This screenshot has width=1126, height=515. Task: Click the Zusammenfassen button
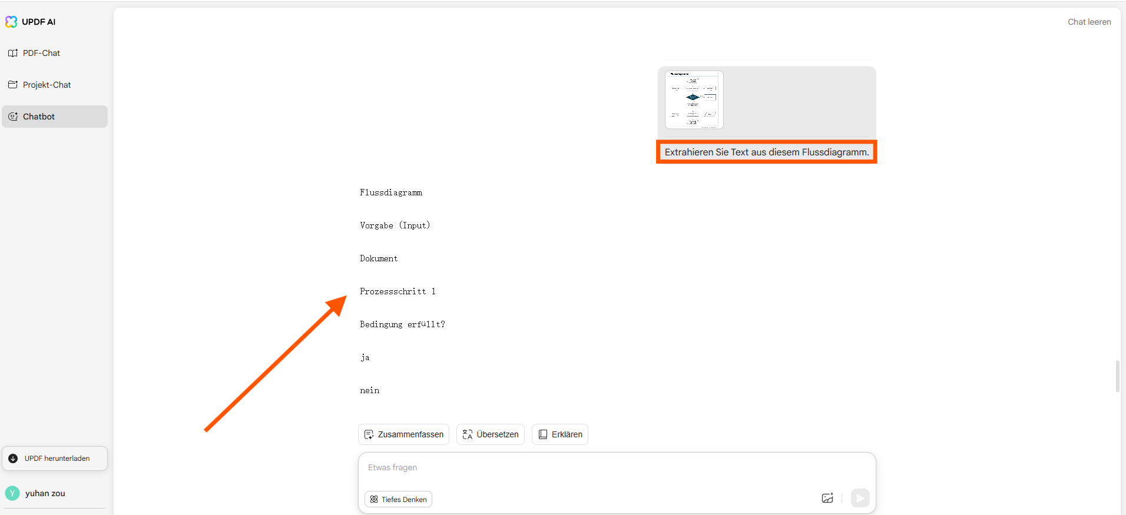point(404,434)
